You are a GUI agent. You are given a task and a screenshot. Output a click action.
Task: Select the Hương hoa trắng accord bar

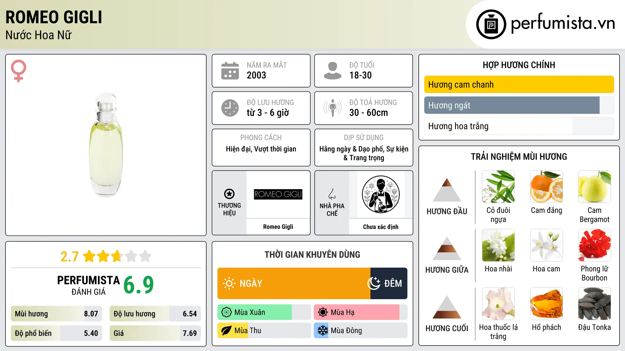click(x=519, y=126)
